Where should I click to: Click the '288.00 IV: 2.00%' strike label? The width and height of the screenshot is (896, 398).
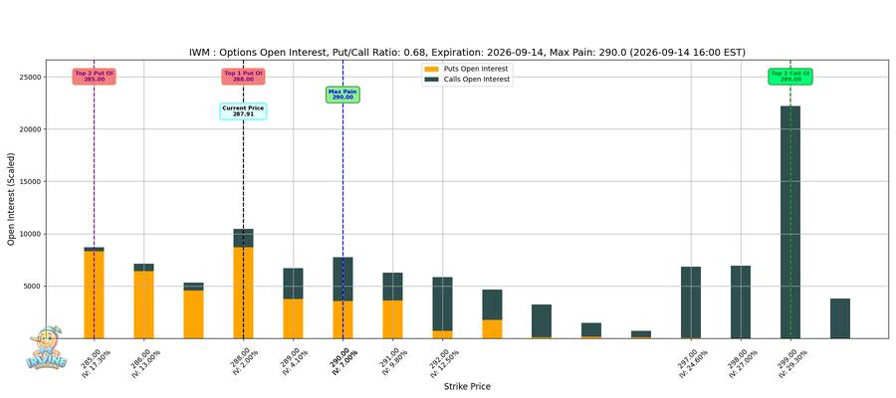pos(245,360)
